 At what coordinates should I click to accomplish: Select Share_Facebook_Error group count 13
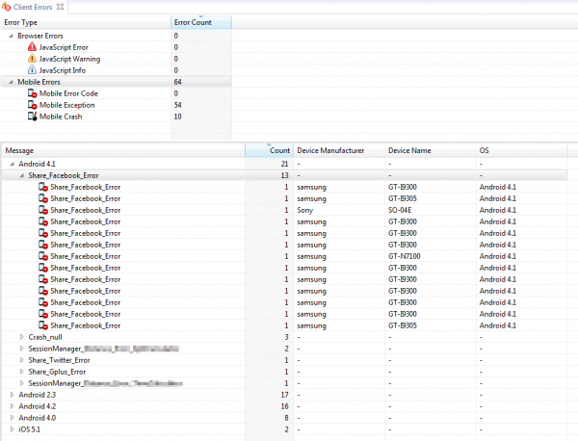click(284, 176)
